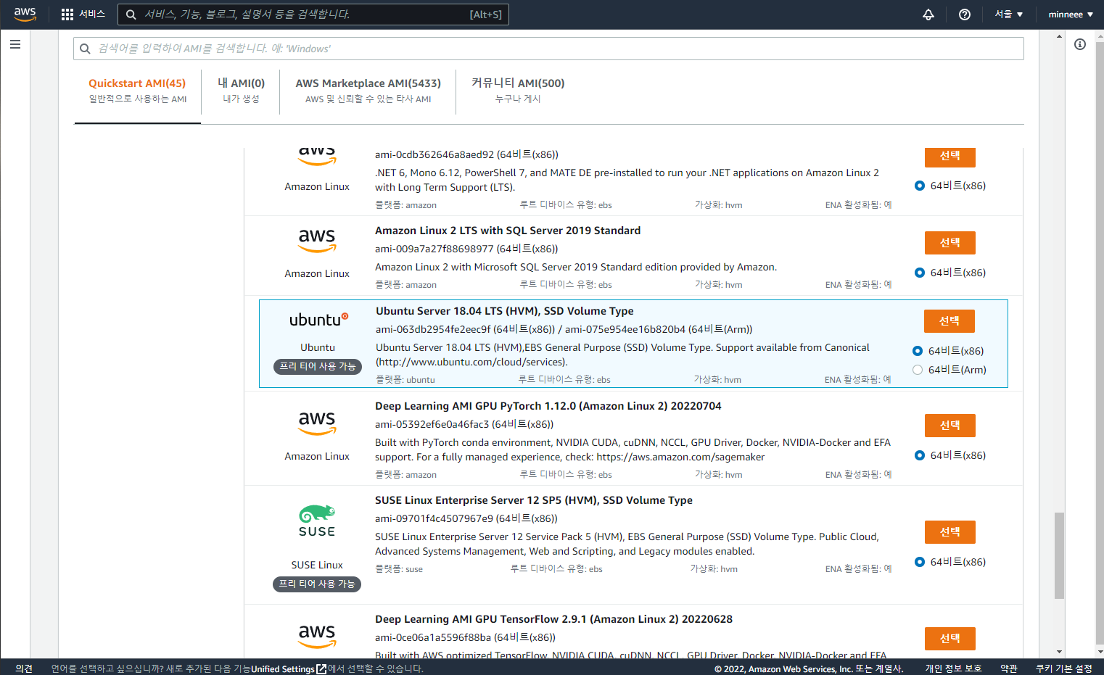The width and height of the screenshot is (1104, 675).
Task: Switch to the 커뮤니티 AMI(500) tab
Action: pos(518,91)
